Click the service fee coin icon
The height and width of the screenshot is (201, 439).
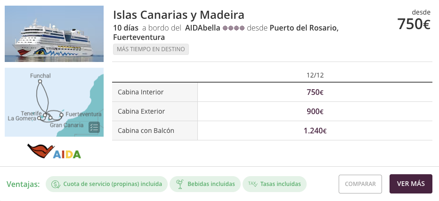coord(56,184)
